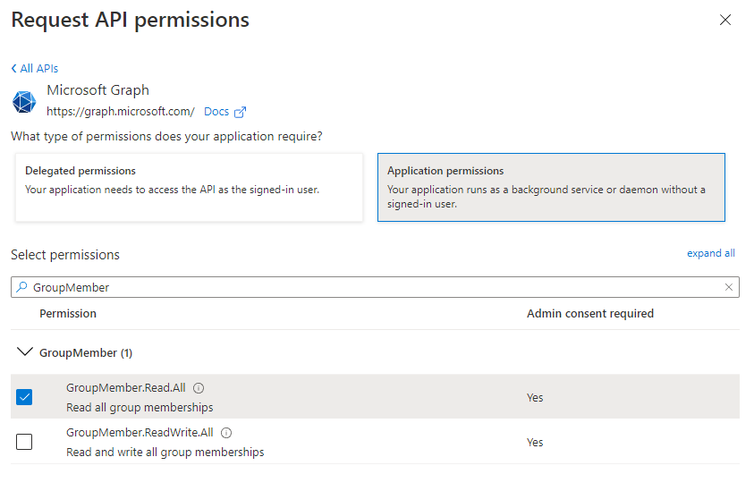Click the Admin consent required column header
This screenshot has height=491, width=754.
pos(590,314)
